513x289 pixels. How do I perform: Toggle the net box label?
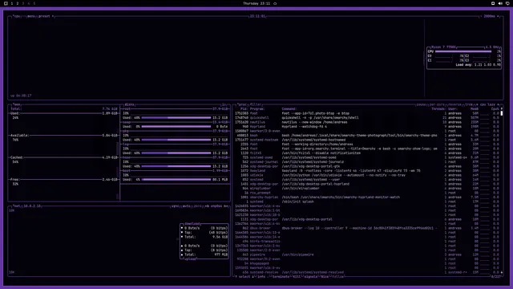pyautogui.click(x=16, y=206)
